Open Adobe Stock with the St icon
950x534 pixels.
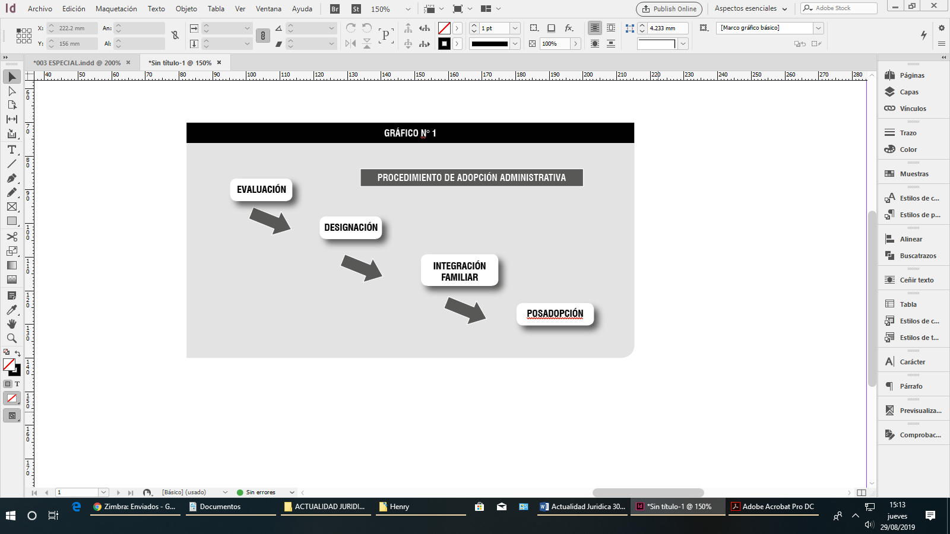coord(356,9)
